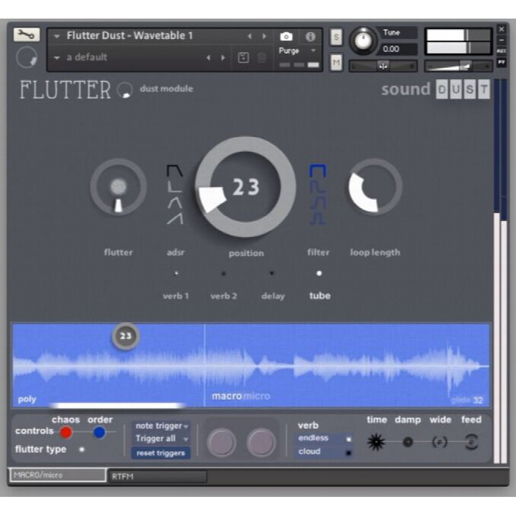Open the Purge dropdown menu
This screenshot has height=516, width=516.
[297, 51]
